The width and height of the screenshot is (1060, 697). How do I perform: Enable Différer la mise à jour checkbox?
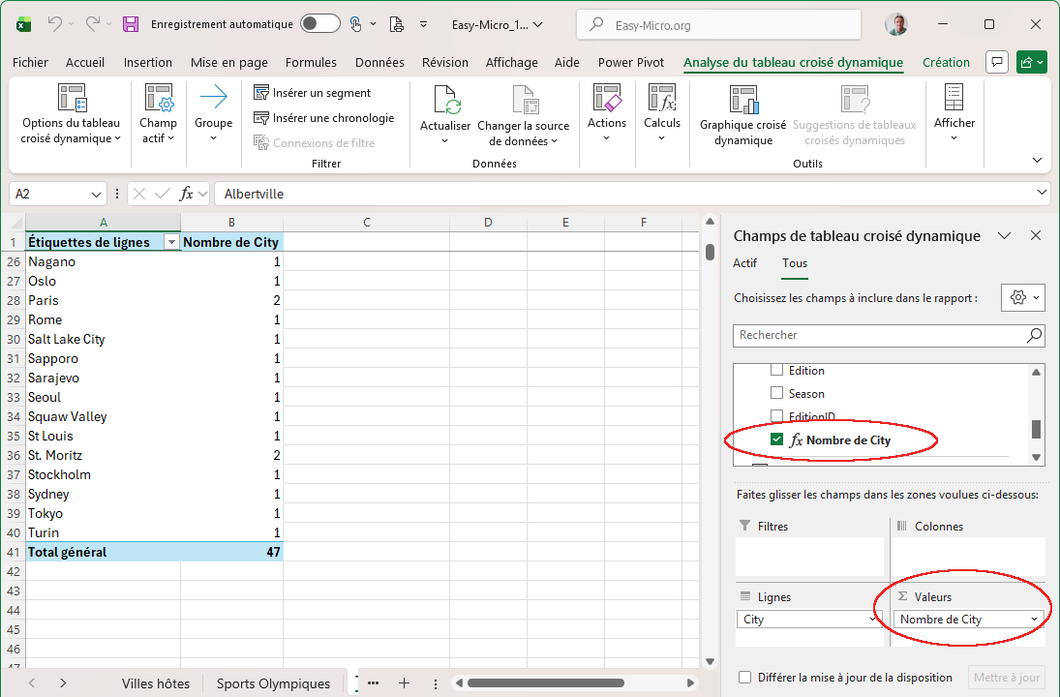(744, 678)
